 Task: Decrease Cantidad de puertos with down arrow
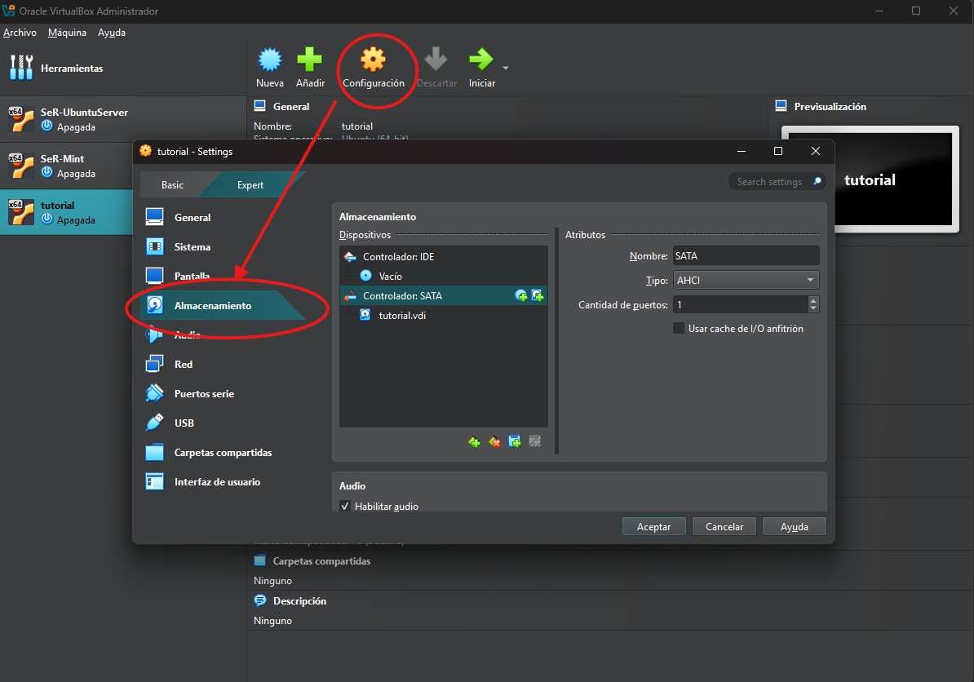[x=814, y=308]
